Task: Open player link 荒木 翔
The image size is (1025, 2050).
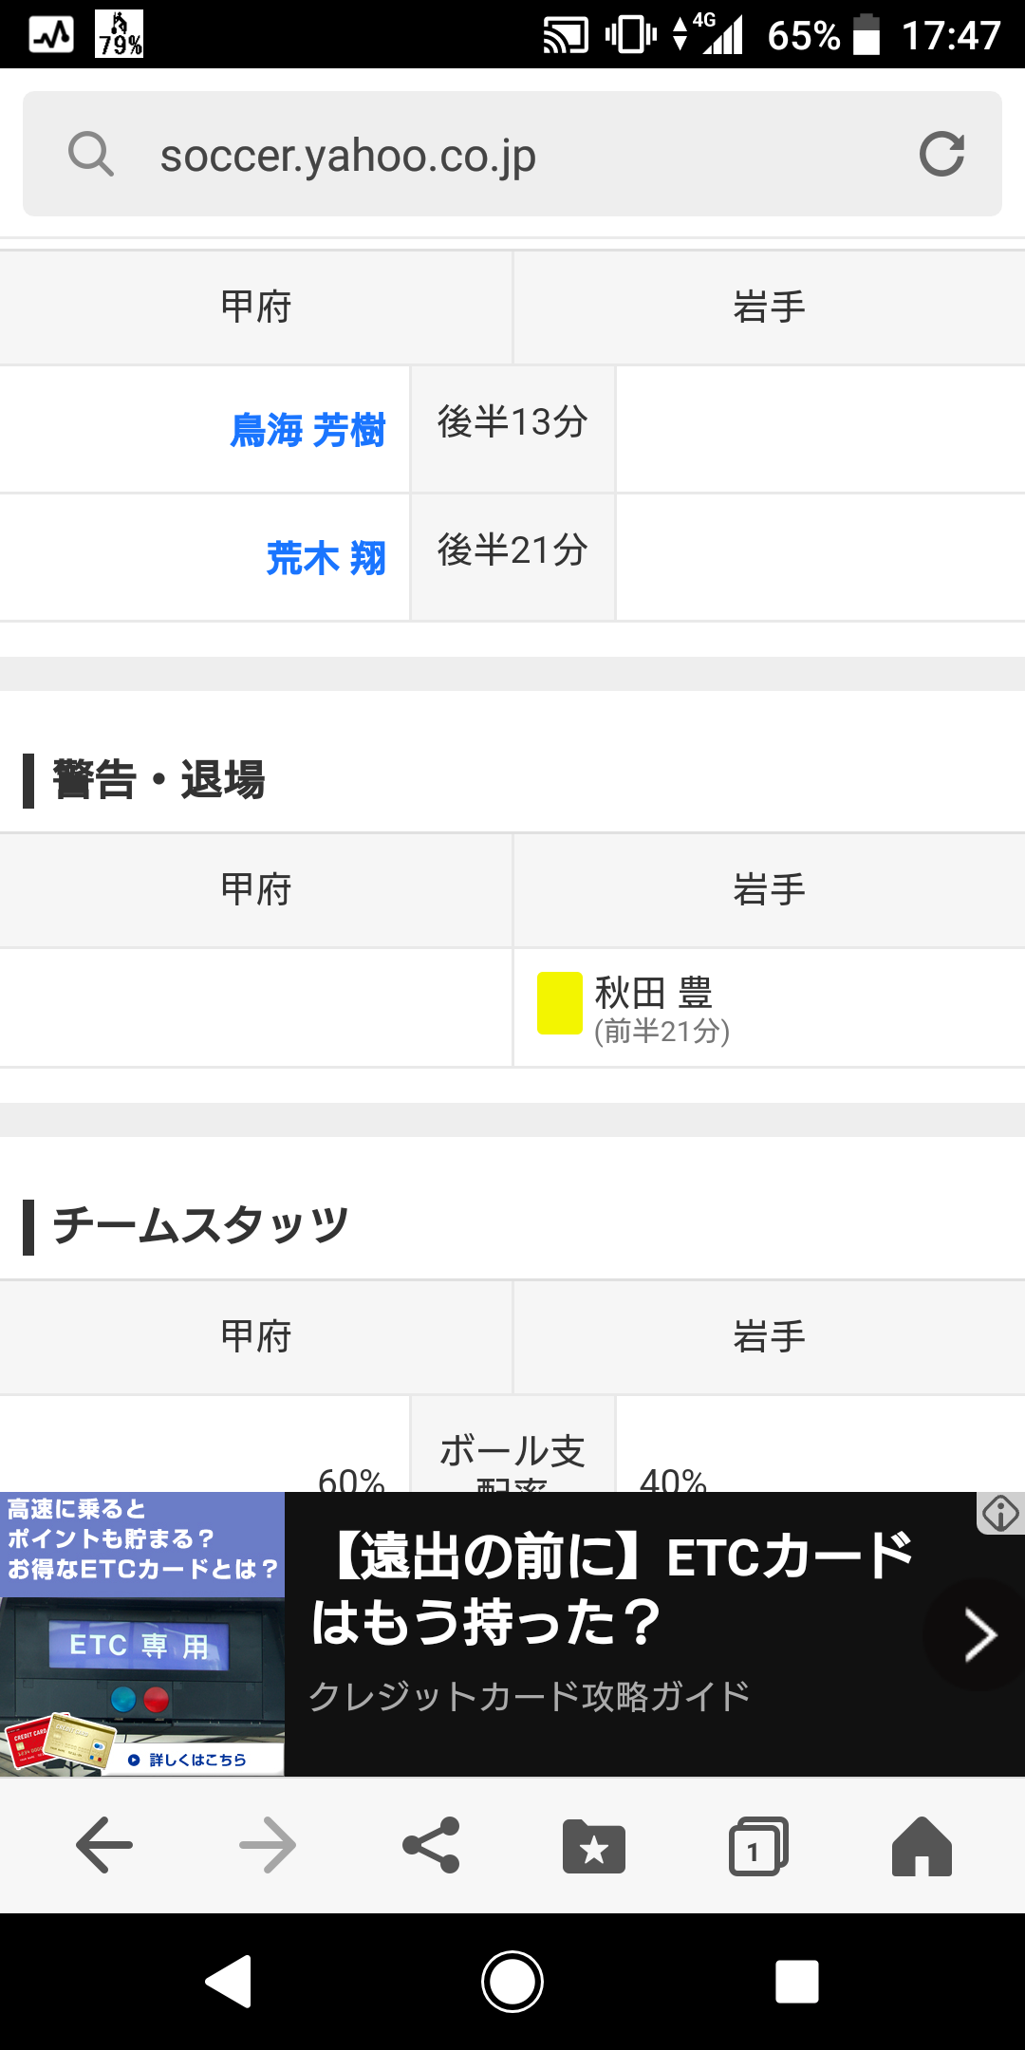Action: [x=326, y=558]
